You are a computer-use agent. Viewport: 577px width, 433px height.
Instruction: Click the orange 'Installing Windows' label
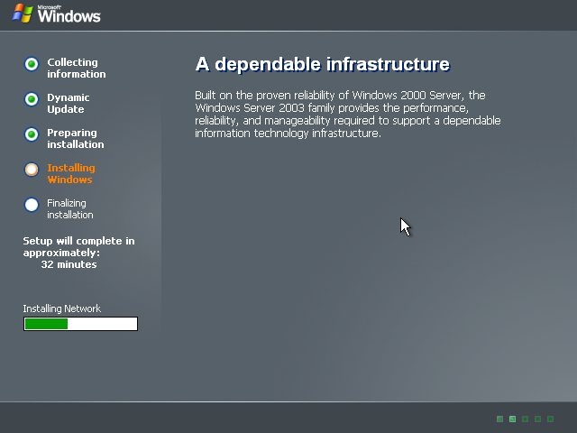pos(71,173)
